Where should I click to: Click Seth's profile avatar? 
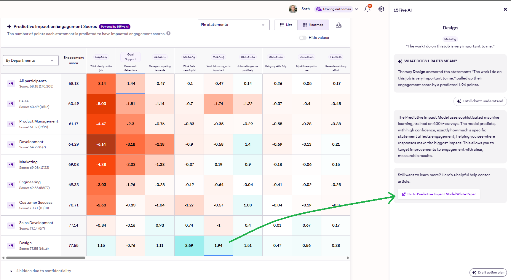pyautogui.click(x=293, y=9)
